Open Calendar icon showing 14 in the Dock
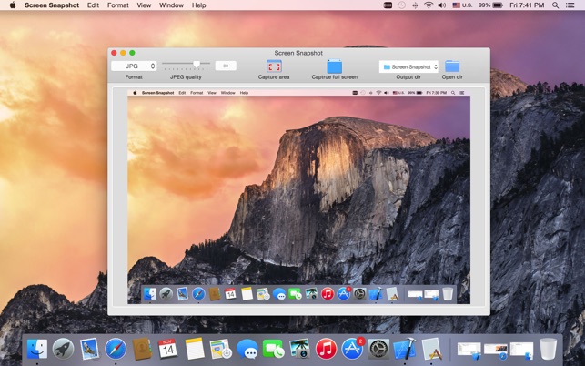The height and width of the screenshot is (366, 585). (167, 349)
